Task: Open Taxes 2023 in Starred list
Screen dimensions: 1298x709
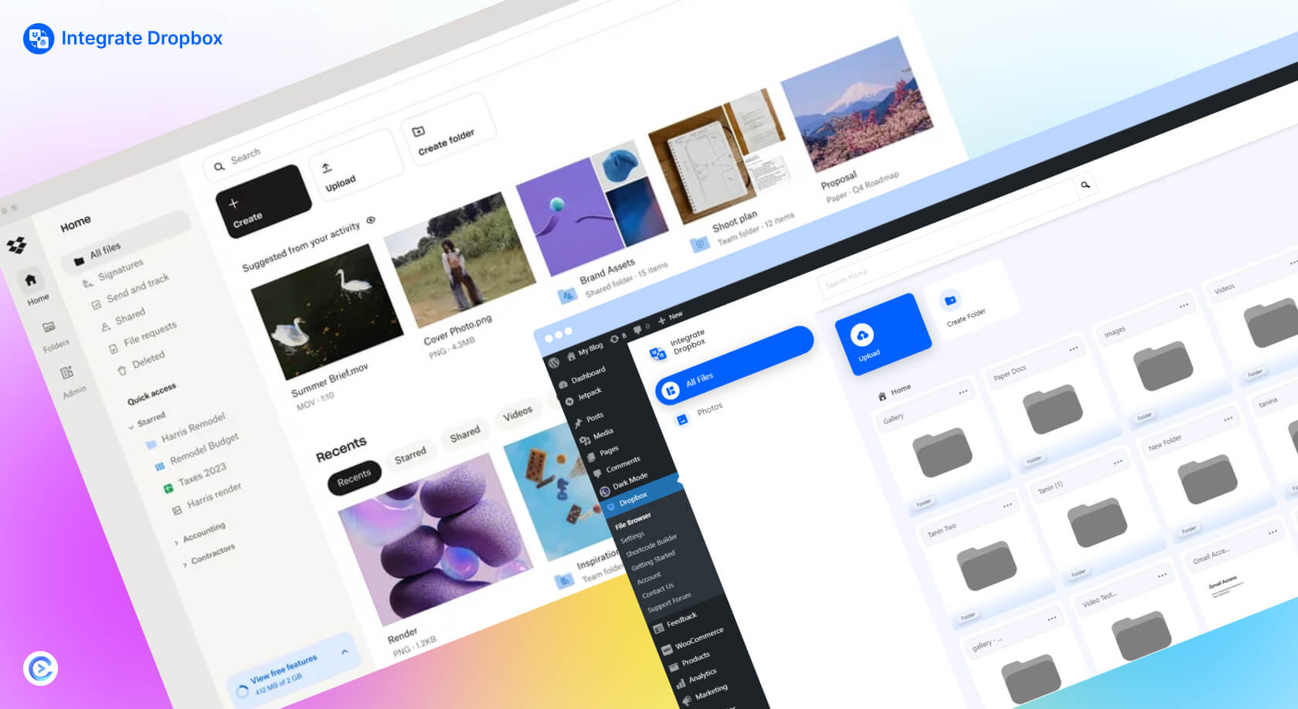Action: (x=202, y=474)
